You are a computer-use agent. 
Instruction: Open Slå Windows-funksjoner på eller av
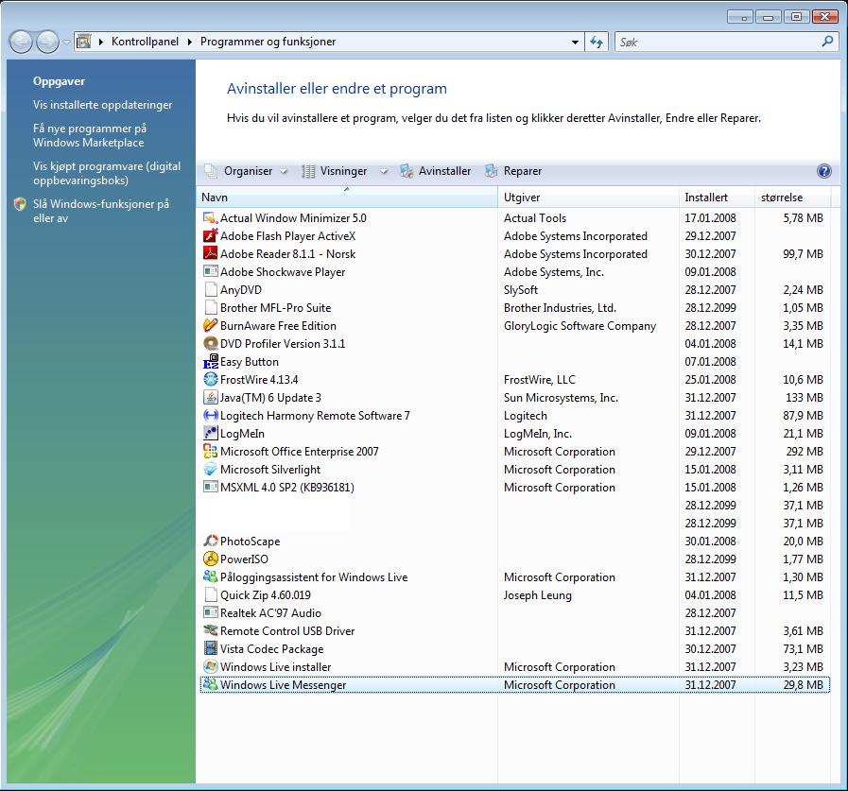click(101, 211)
